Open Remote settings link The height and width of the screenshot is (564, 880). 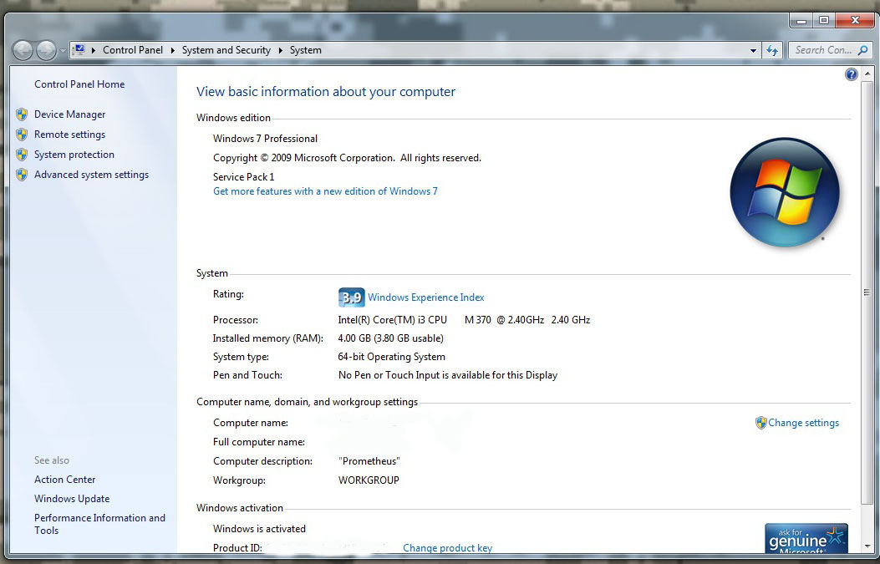[x=69, y=135]
